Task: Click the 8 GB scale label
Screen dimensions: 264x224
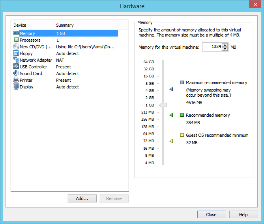Action: click(x=150, y=83)
